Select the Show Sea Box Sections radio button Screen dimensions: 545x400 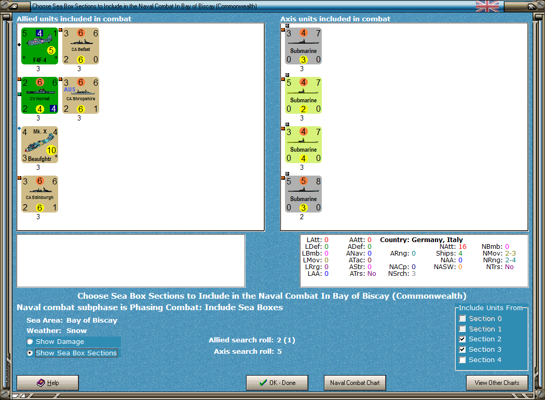pyautogui.click(x=30, y=353)
